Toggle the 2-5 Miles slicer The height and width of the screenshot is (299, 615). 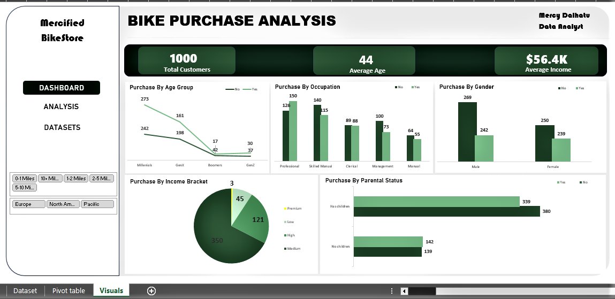pos(102,178)
